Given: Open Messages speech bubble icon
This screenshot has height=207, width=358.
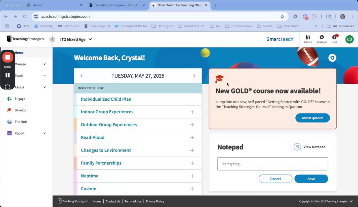Looking at the screenshot, I should click(x=322, y=39).
